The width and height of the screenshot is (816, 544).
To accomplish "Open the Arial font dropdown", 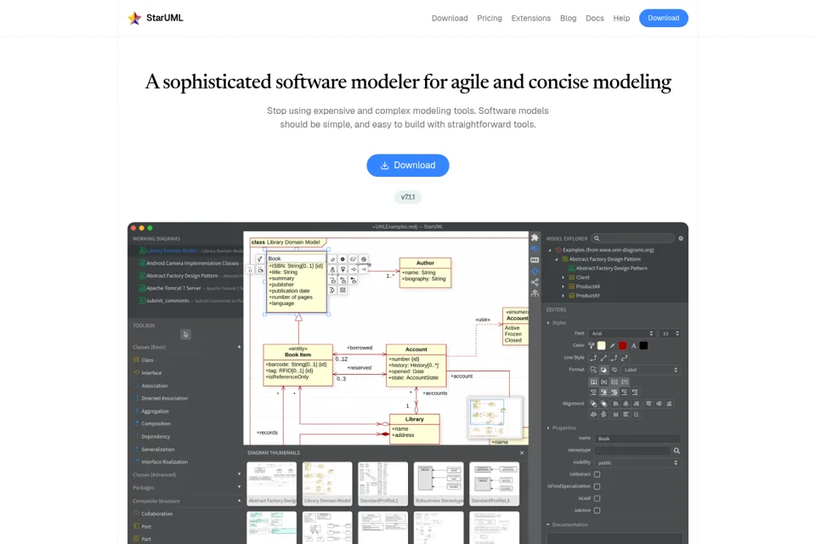I will [622, 333].
